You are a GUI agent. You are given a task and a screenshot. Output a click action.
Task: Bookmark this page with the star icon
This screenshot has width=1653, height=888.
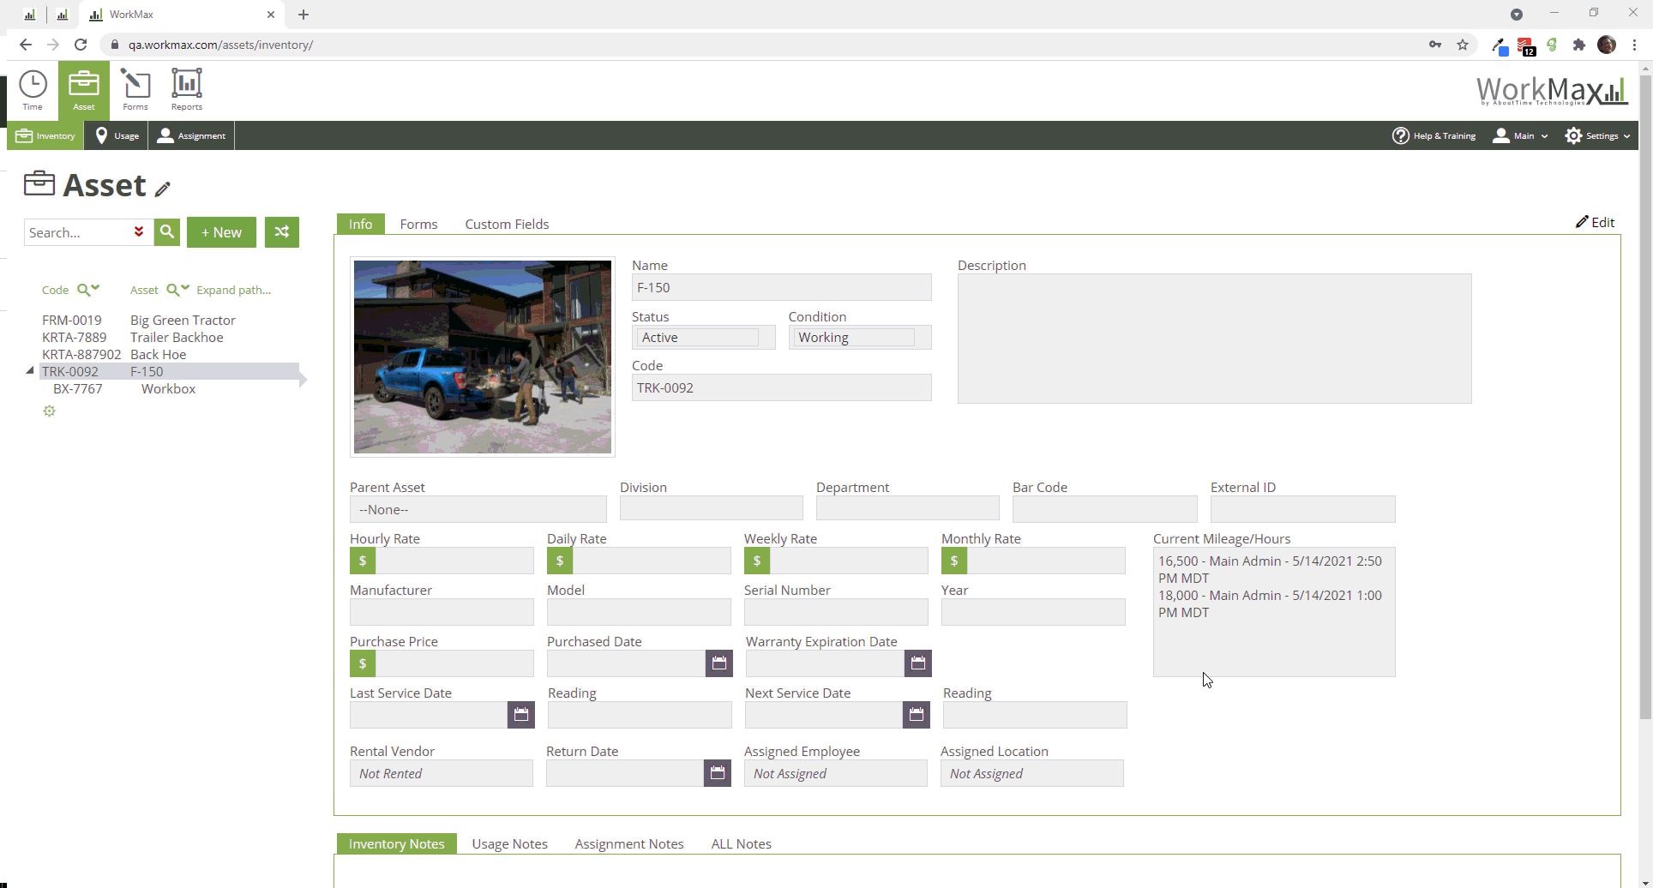[x=1463, y=45]
